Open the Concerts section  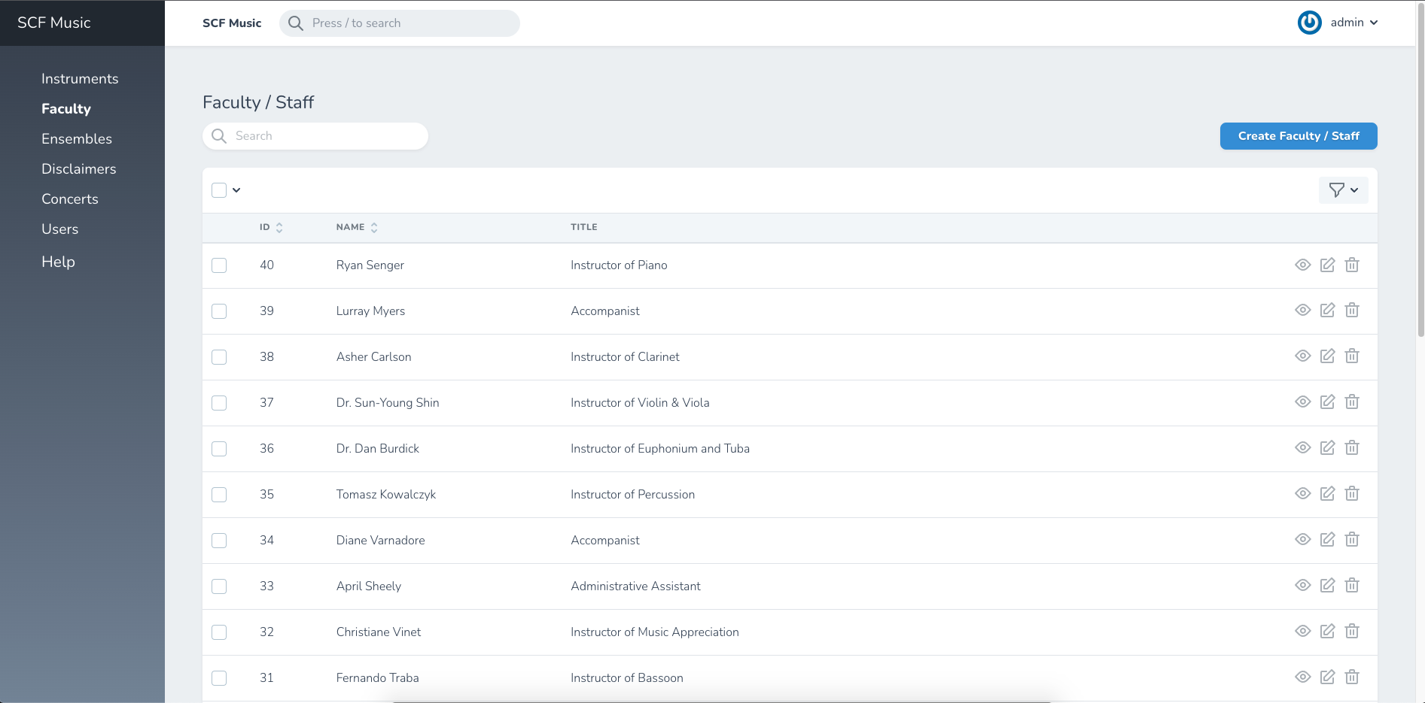pos(70,199)
